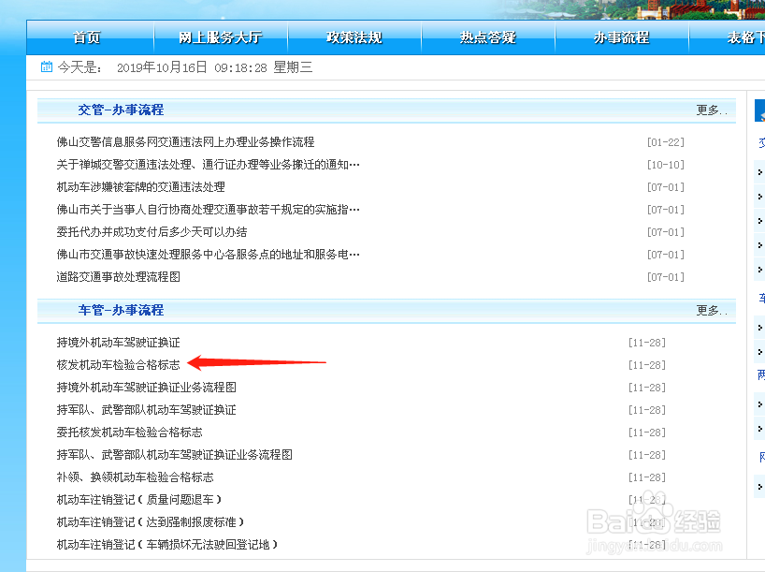Click the calendar icon beside 今天是
The image size is (765, 572).
click(x=47, y=66)
